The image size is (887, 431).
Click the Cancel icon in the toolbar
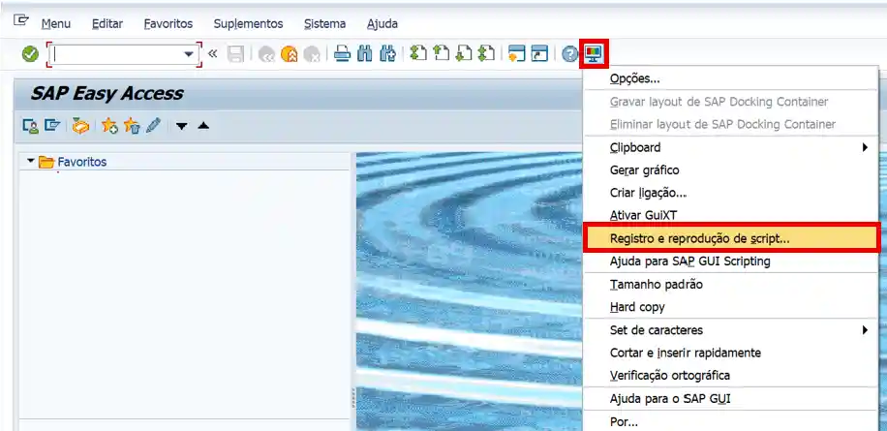click(x=312, y=54)
